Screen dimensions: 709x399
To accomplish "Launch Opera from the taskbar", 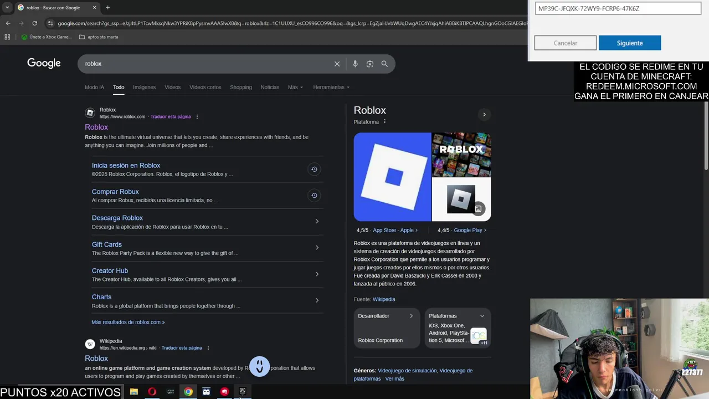I will pos(152,391).
